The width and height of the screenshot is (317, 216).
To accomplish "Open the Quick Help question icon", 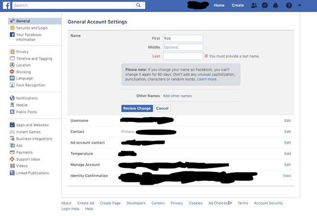I will coord(289,5).
